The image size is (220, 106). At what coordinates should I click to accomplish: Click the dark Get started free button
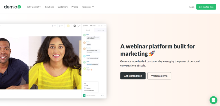(x=133, y=76)
